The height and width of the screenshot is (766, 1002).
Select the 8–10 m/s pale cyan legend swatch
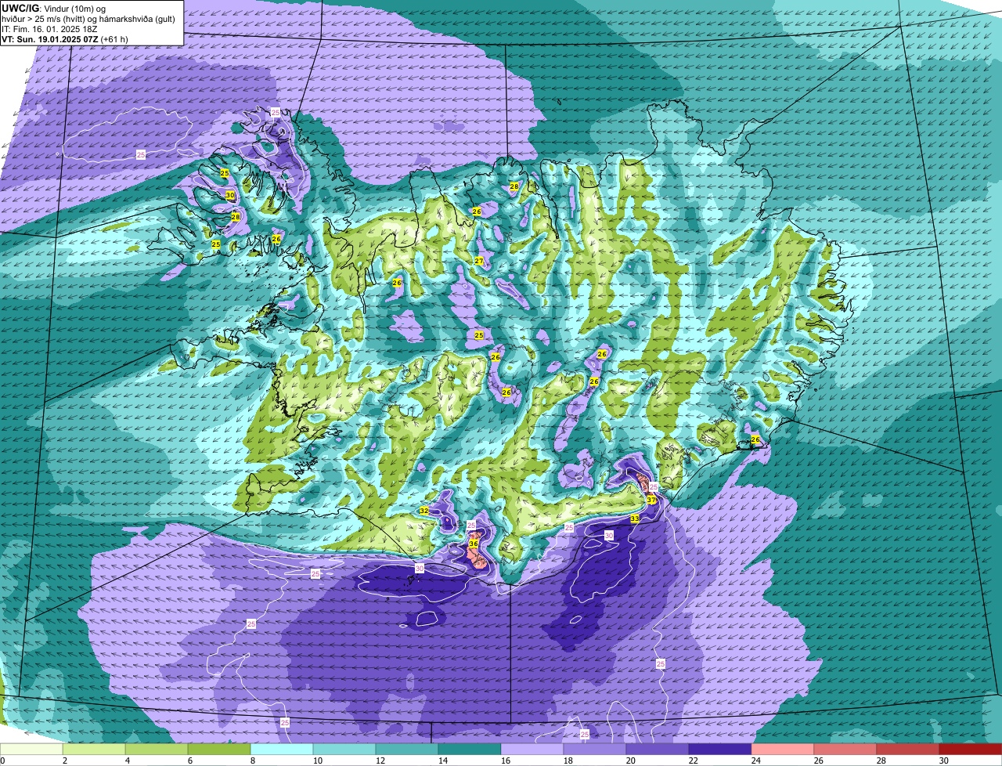[x=282, y=749]
